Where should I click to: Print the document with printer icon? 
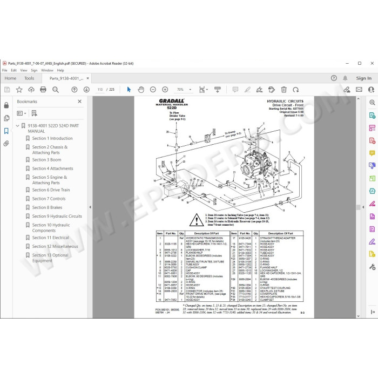coord(43,90)
